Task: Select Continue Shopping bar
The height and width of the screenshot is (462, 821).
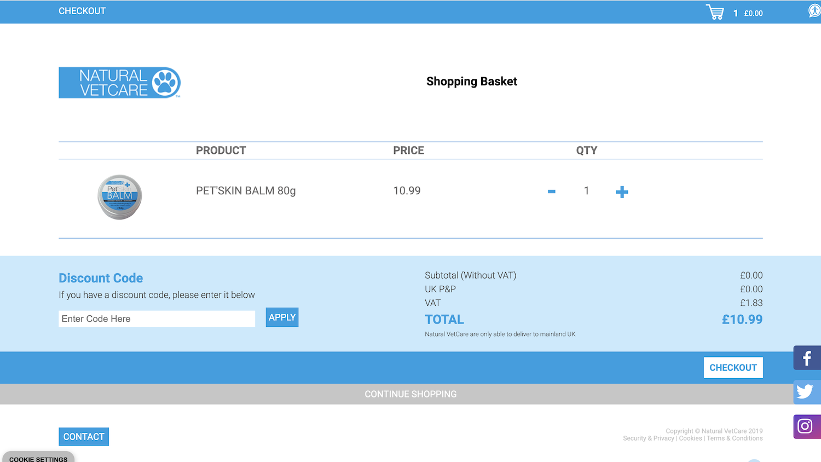Action: click(410, 394)
